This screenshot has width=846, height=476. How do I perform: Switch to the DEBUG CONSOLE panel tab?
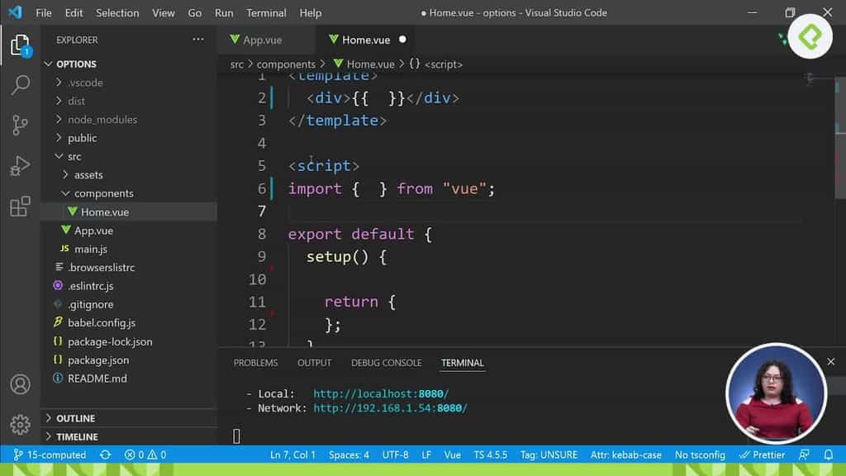coord(386,362)
